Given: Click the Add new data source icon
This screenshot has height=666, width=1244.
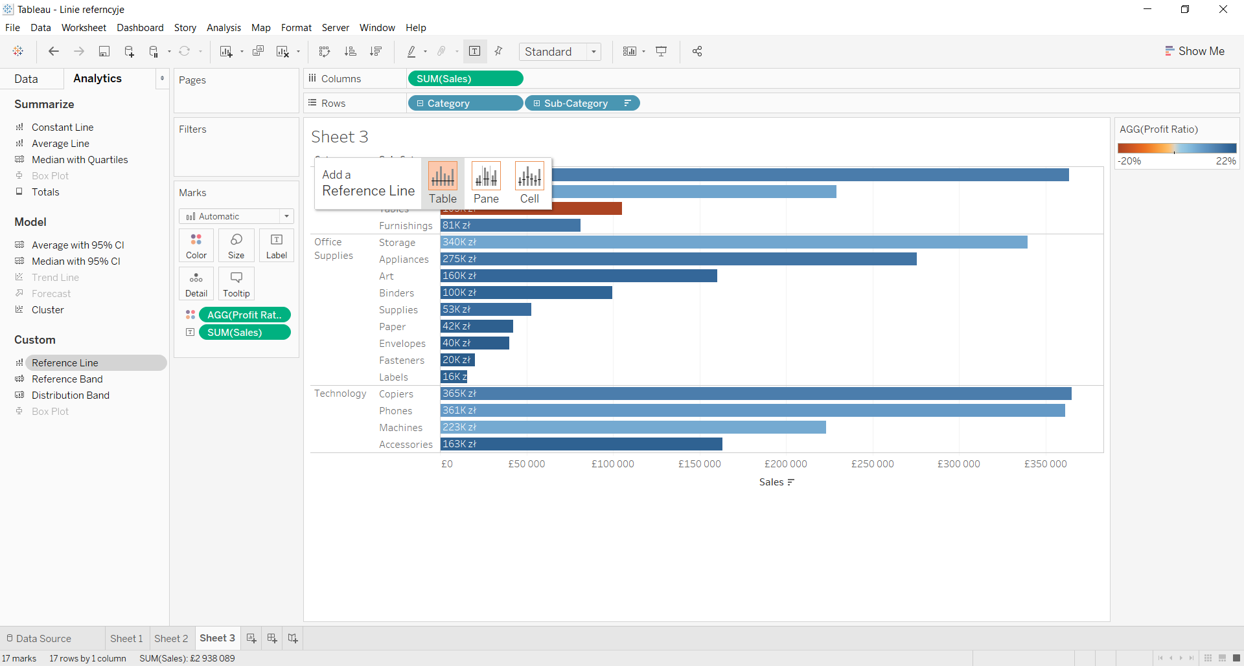Looking at the screenshot, I should (129, 52).
